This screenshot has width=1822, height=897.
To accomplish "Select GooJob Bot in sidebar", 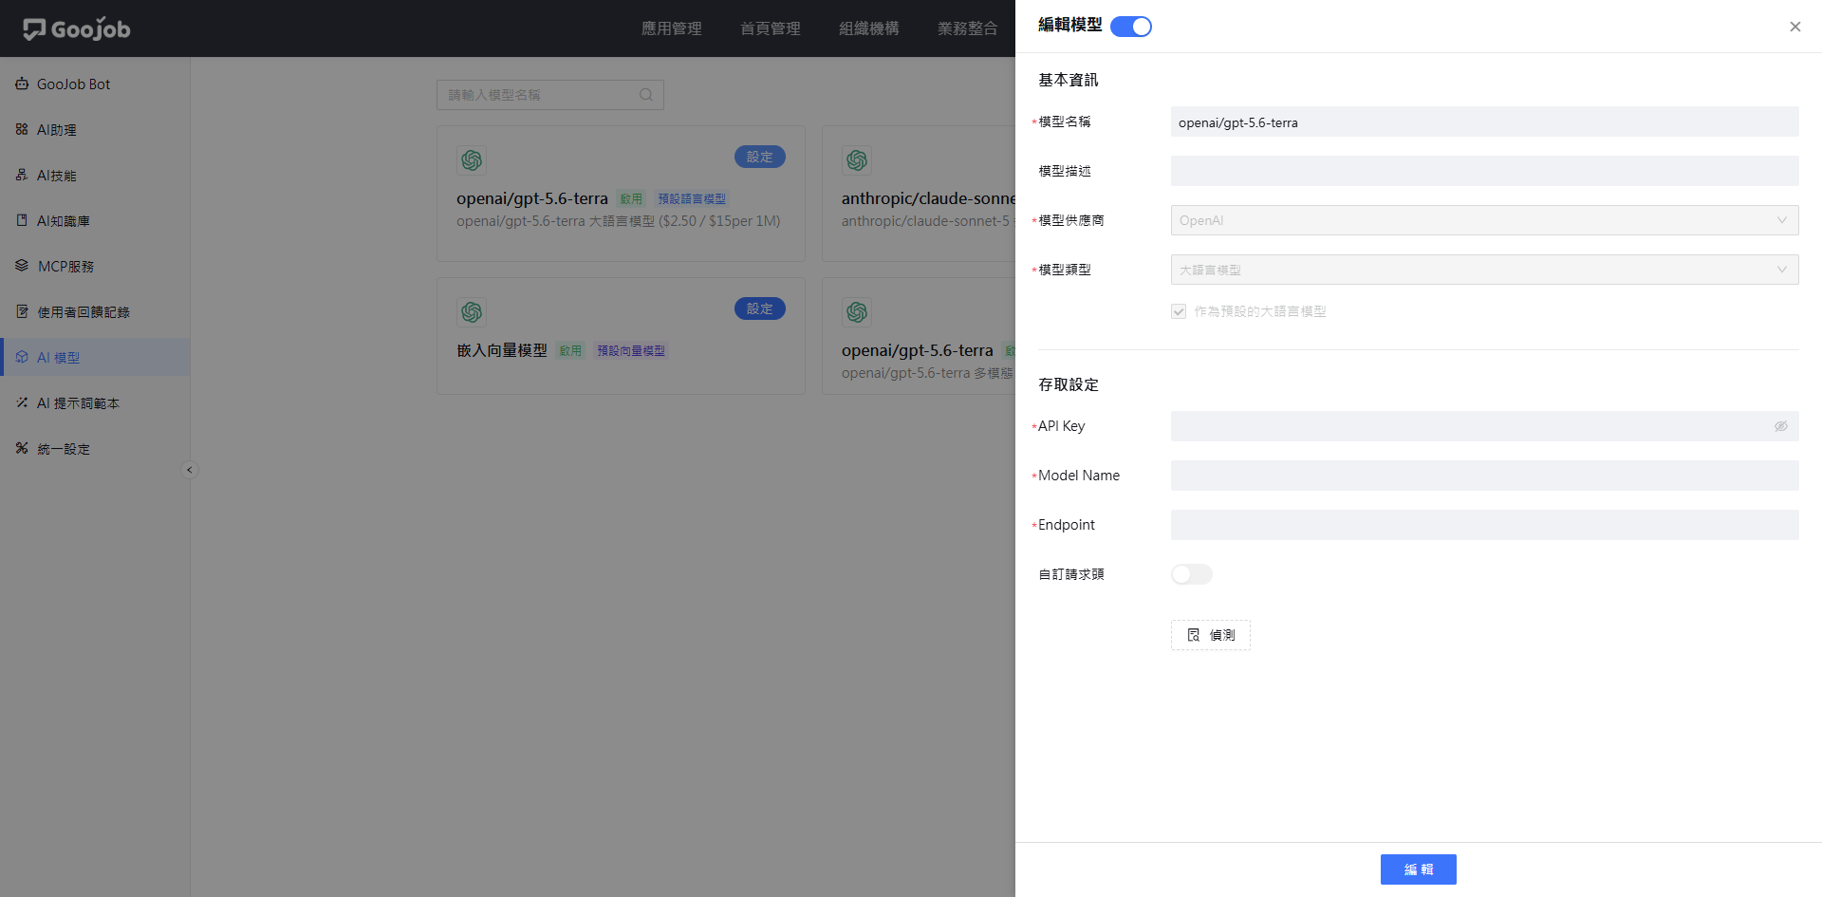I will point(95,84).
